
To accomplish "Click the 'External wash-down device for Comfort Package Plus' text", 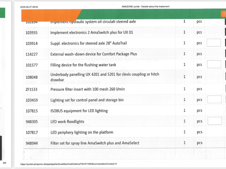I will click(93, 54).
